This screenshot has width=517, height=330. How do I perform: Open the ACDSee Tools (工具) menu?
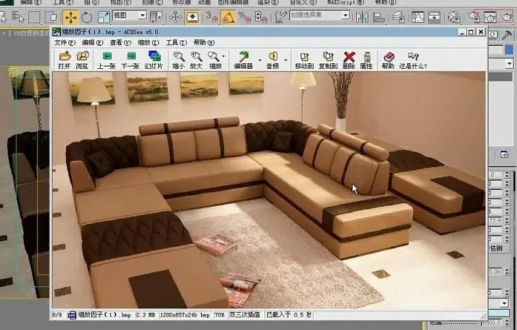tap(176, 42)
